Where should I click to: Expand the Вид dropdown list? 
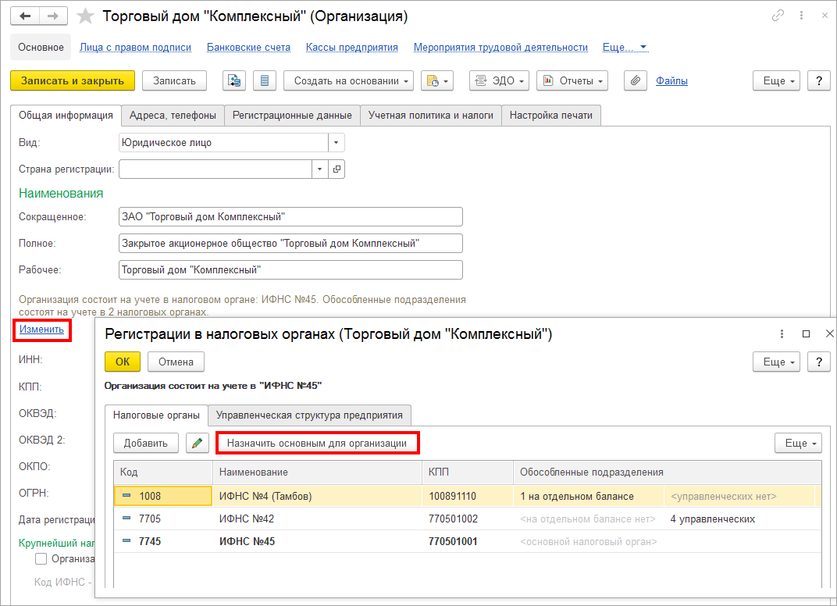tap(336, 143)
